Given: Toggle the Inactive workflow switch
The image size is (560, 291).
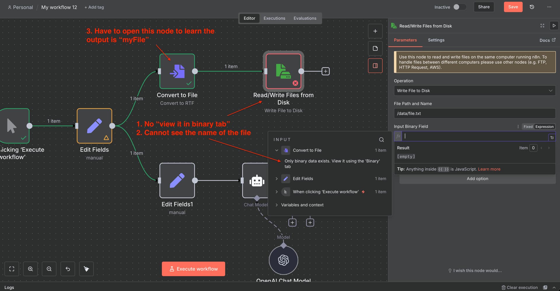Looking at the screenshot, I should [459, 7].
